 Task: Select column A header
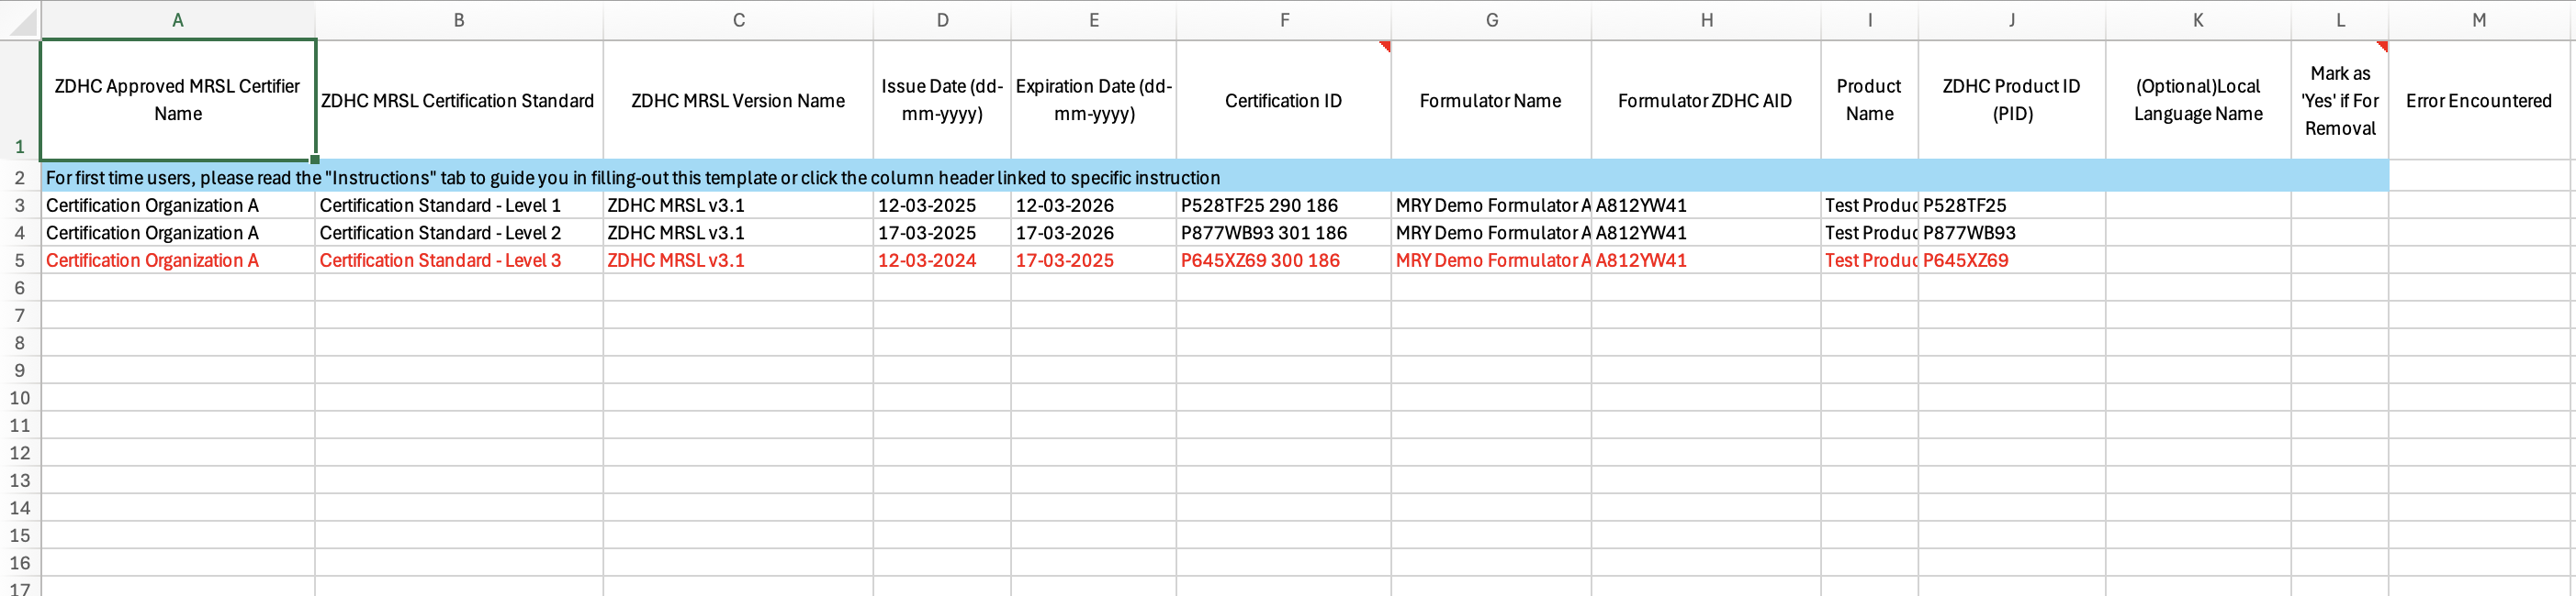[x=178, y=20]
